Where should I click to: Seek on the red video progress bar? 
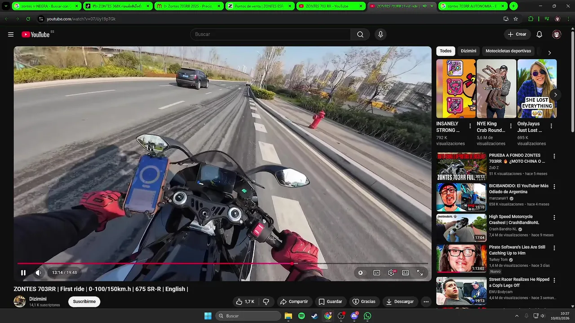[x=222, y=264]
